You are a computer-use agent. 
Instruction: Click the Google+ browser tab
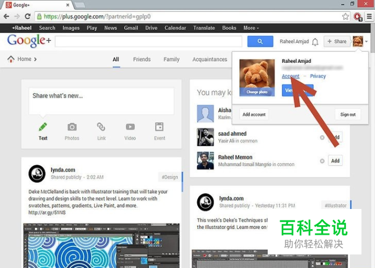pos(37,5)
